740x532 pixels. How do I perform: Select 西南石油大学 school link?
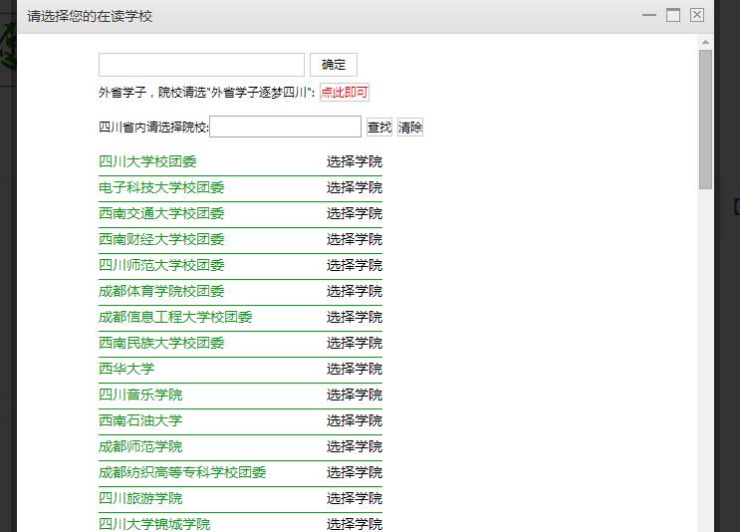coord(140,420)
